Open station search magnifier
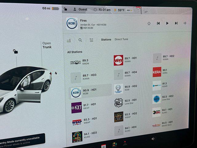This screenshot has height=148, width=197. [80, 40]
